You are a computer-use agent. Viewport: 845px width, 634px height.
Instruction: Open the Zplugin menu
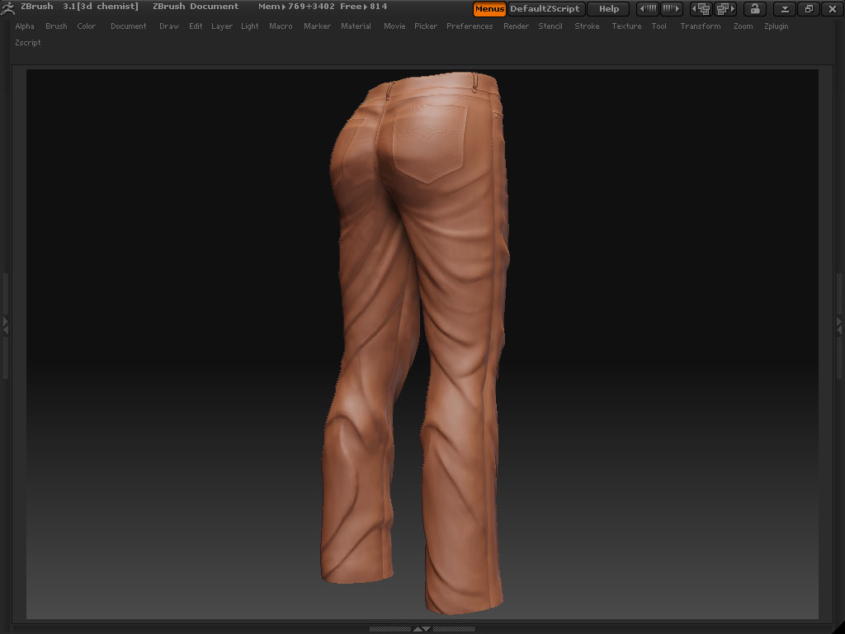tap(776, 26)
